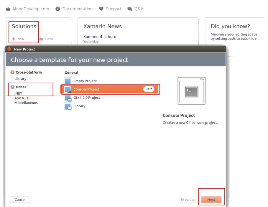Click the Support heart icon
This screenshot has width=268, height=207.
[101, 9]
